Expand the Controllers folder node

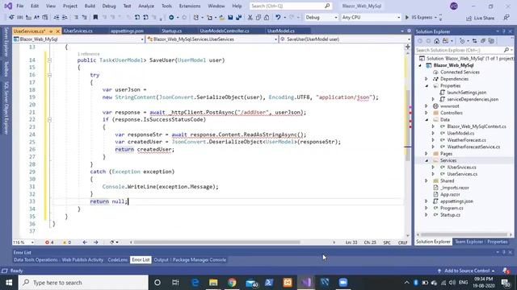pyautogui.click(x=427, y=113)
